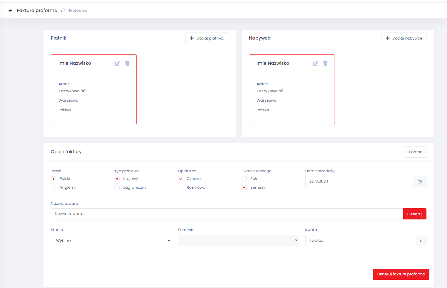Delete the Płatnik card with trash icon
Screen dimensions: 447x288
(x=127, y=63)
